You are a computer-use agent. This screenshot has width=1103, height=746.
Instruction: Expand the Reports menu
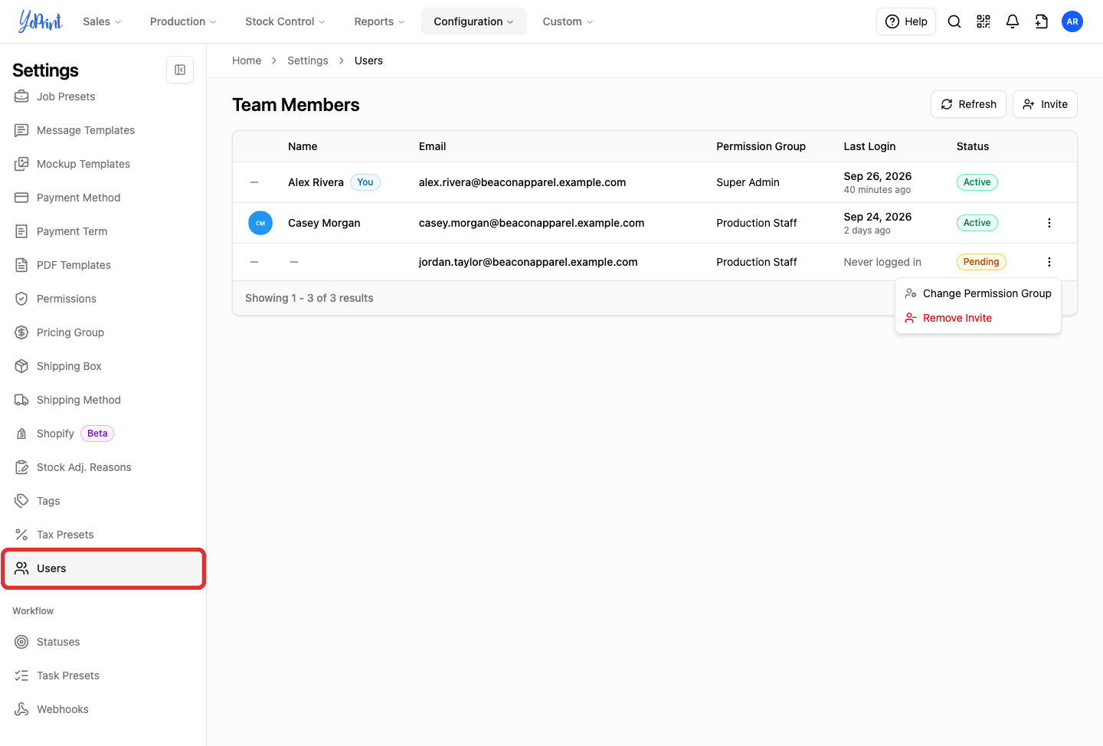click(x=379, y=21)
